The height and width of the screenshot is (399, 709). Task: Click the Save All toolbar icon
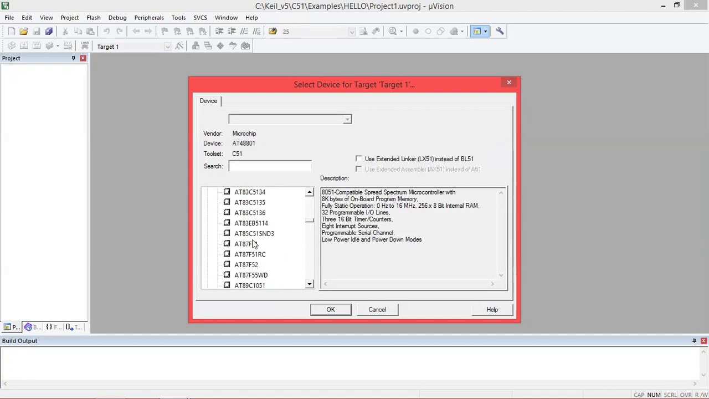[x=49, y=32]
